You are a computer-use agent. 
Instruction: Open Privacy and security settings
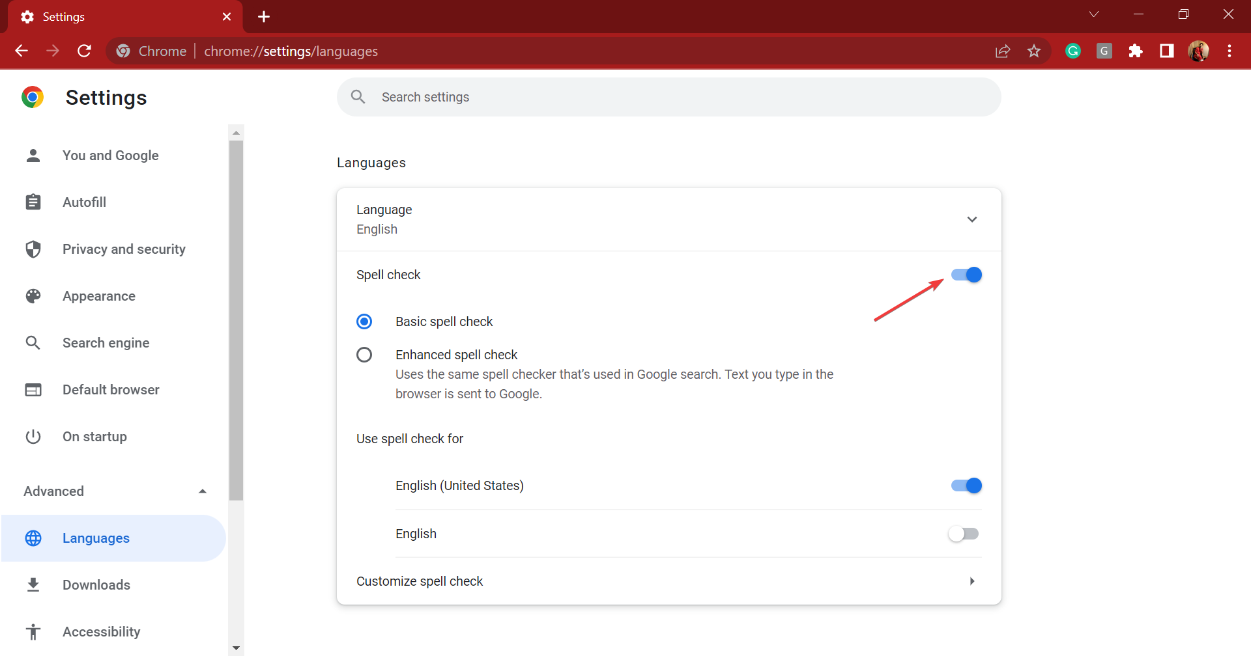click(x=124, y=249)
